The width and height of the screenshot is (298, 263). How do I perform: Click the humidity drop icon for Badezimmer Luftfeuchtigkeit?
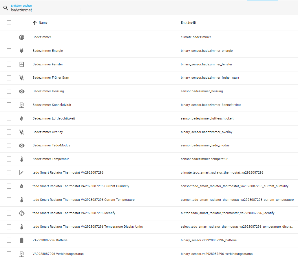(22, 119)
